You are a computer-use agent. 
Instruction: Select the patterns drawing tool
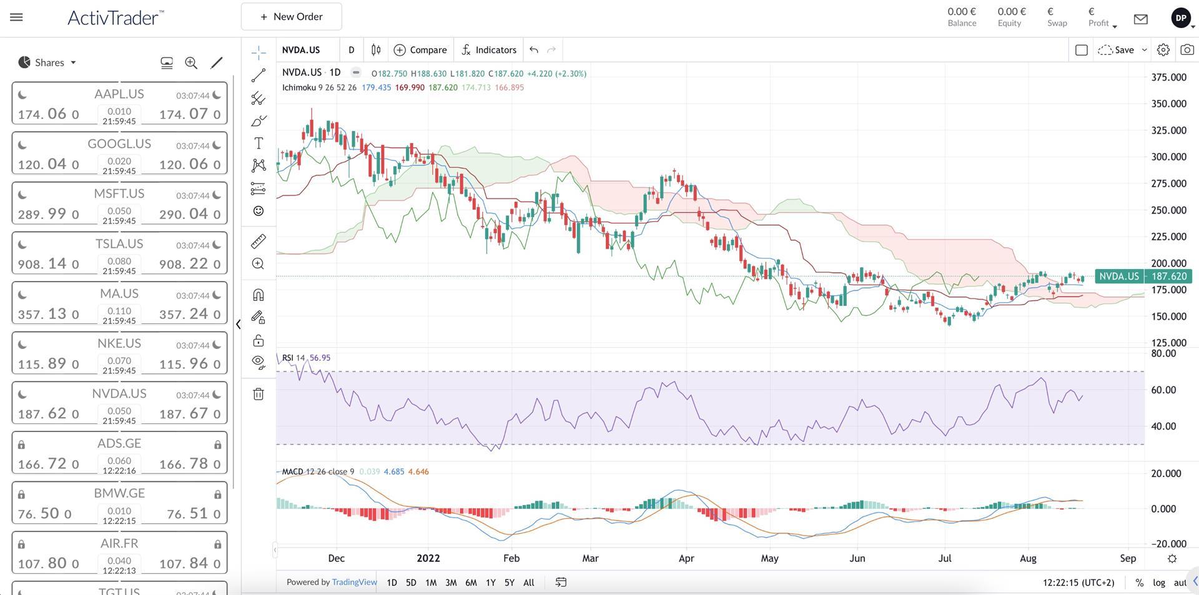click(259, 165)
